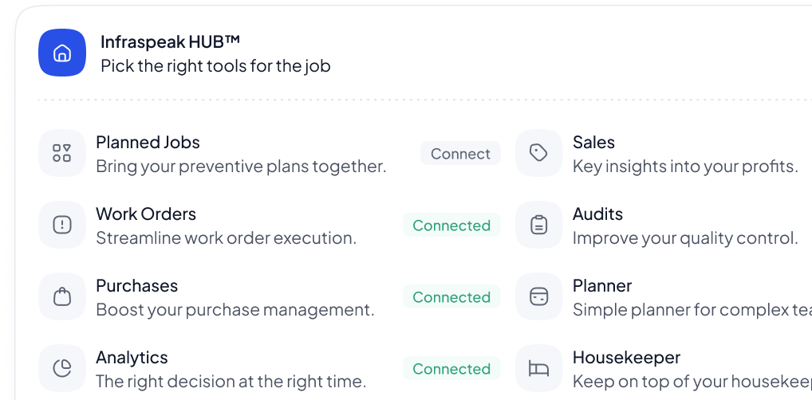Connect the Planned Jobs app

pyautogui.click(x=460, y=154)
